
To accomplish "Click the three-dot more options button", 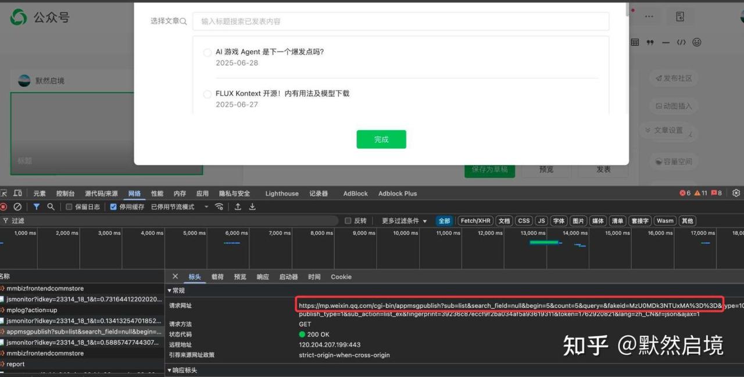I will [649, 17].
